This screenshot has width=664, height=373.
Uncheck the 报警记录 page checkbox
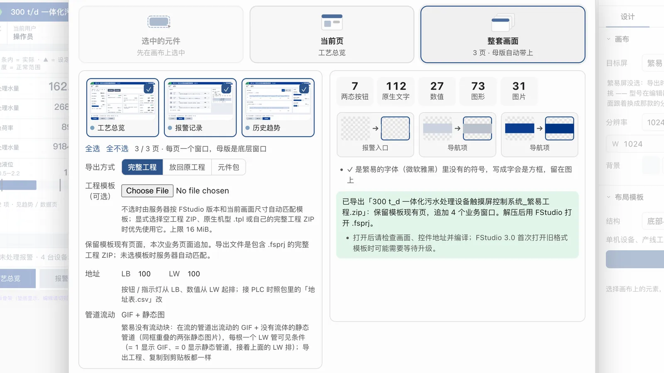[x=226, y=89]
